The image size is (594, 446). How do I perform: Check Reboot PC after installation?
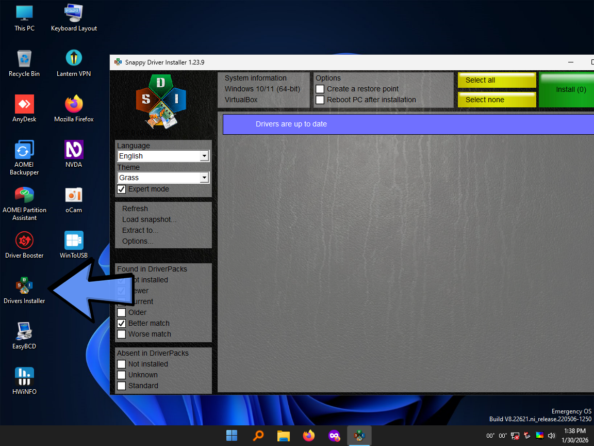(x=320, y=100)
